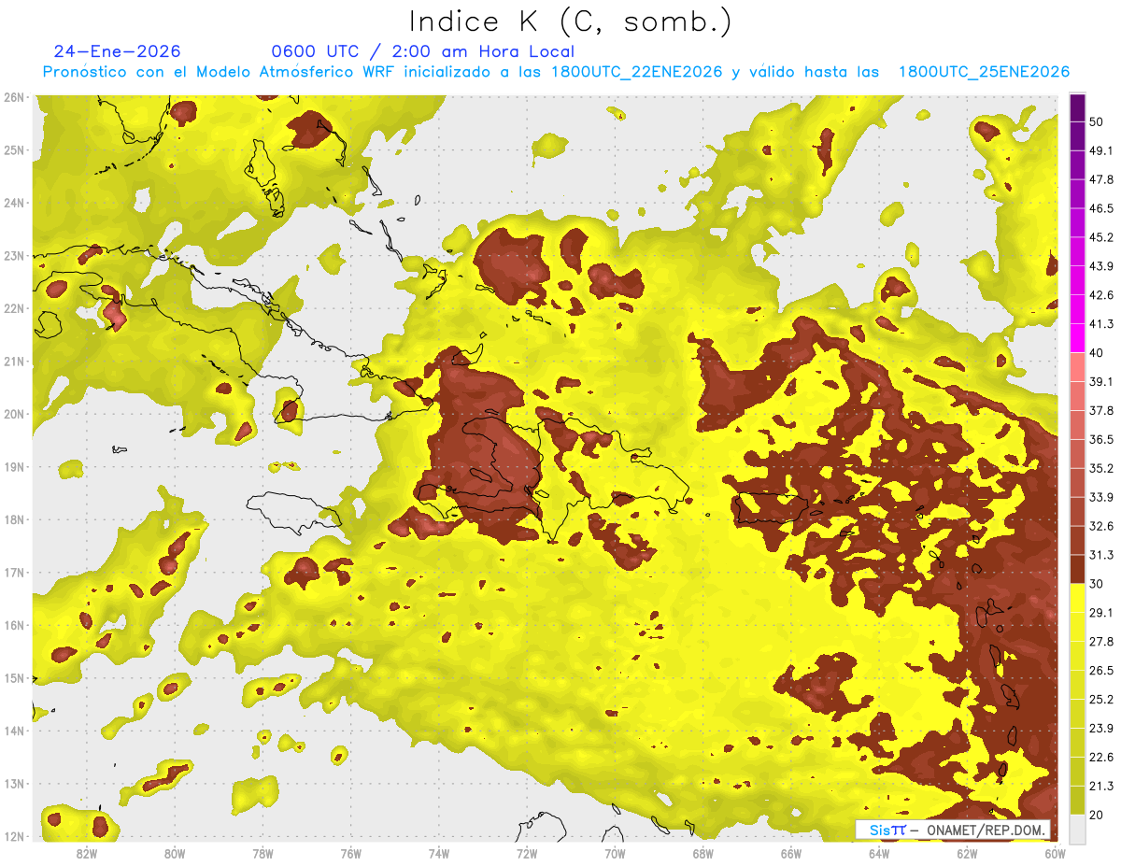
Task: Click the colorbar value '40'
Action: [1098, 352]
